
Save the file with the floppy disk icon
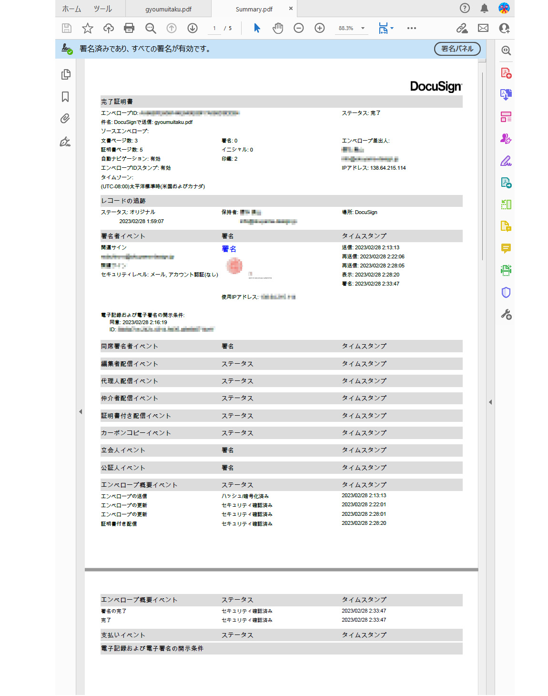[x=67, y=28]
